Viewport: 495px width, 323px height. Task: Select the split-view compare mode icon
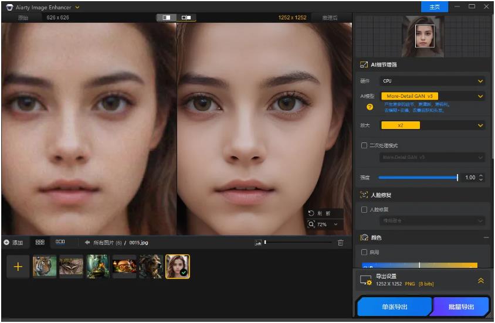167,18
